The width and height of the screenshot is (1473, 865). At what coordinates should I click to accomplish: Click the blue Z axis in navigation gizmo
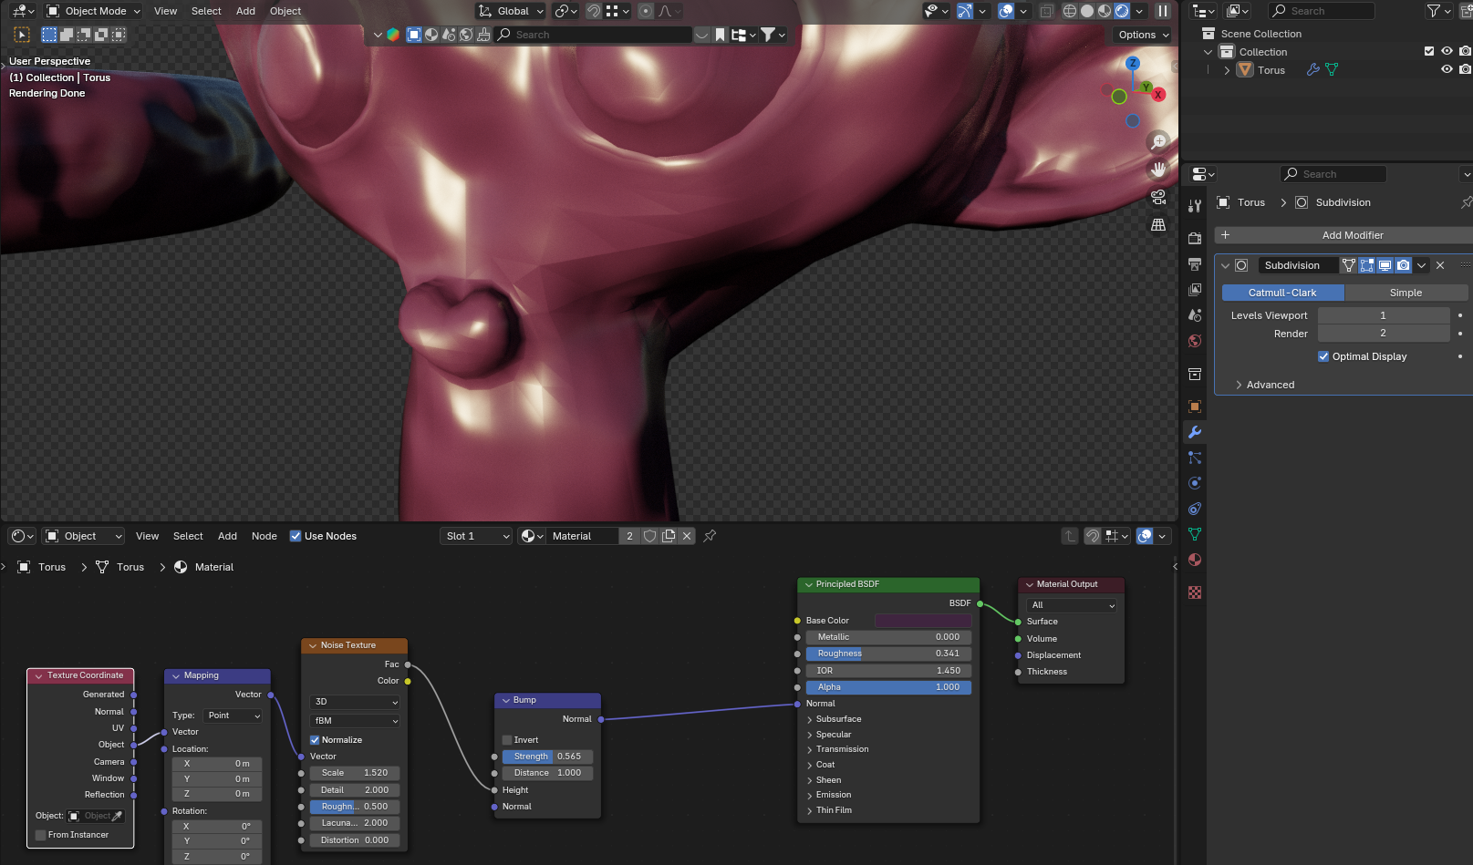1133,64
